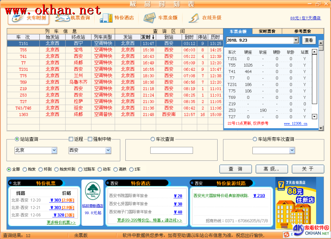Select the Z19 train row in timetable
The height and width of the screenshot is (239, 331).
point(115,88)
